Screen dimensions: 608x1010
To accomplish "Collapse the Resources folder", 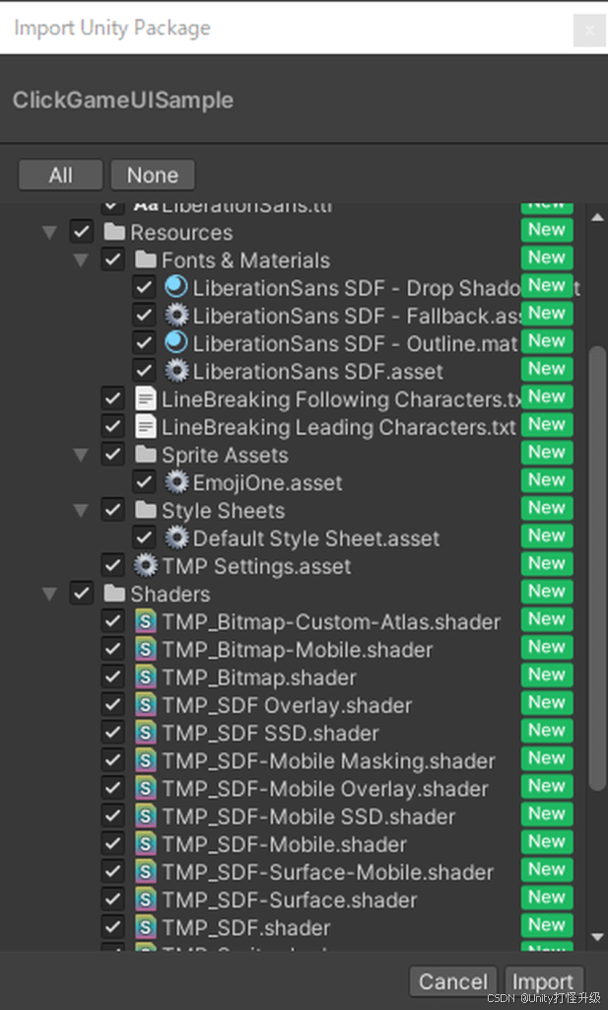I will tap(49, 232).
